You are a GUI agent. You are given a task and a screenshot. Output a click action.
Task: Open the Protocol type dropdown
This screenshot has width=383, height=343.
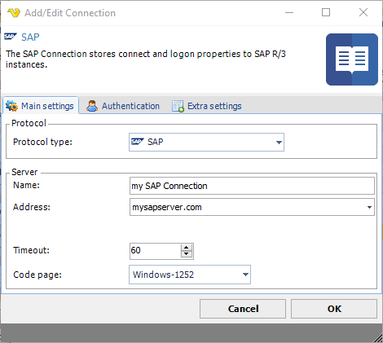point(279,143)
